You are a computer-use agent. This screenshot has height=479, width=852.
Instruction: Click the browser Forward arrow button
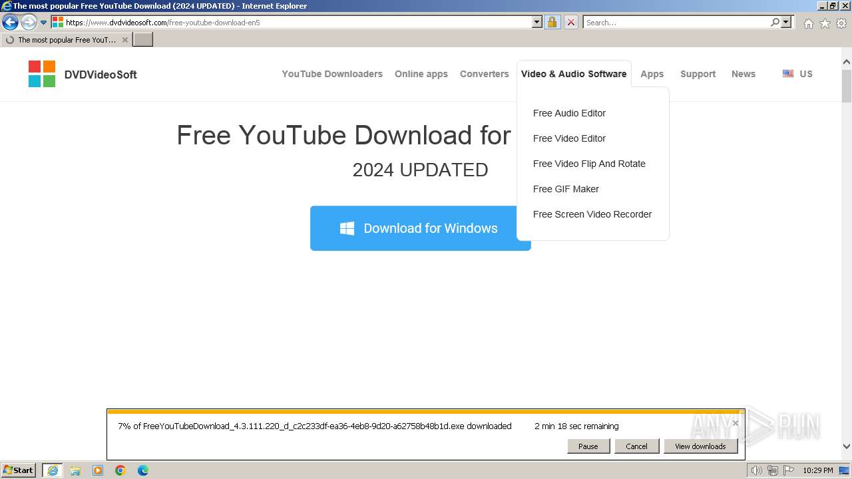pos(28,23)
